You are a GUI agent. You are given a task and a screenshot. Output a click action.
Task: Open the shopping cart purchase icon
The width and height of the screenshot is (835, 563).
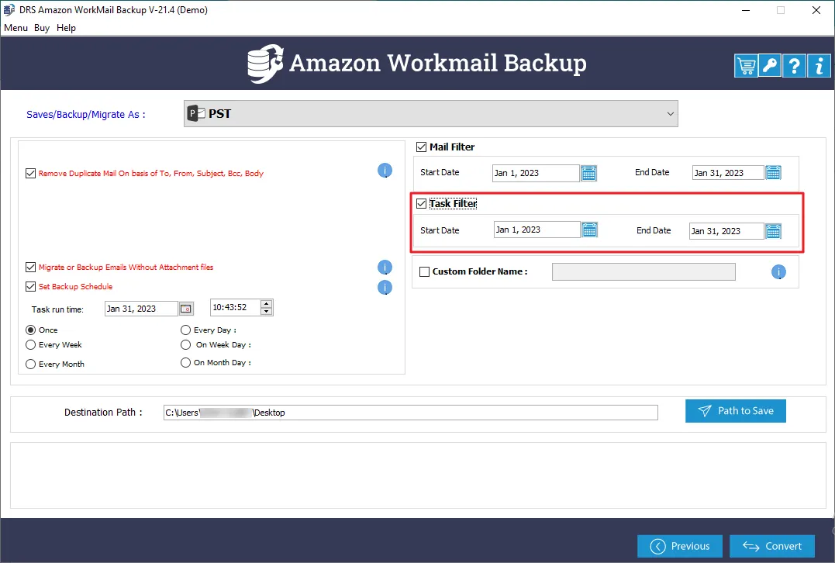pyautogui.click(x=746, y=66)
